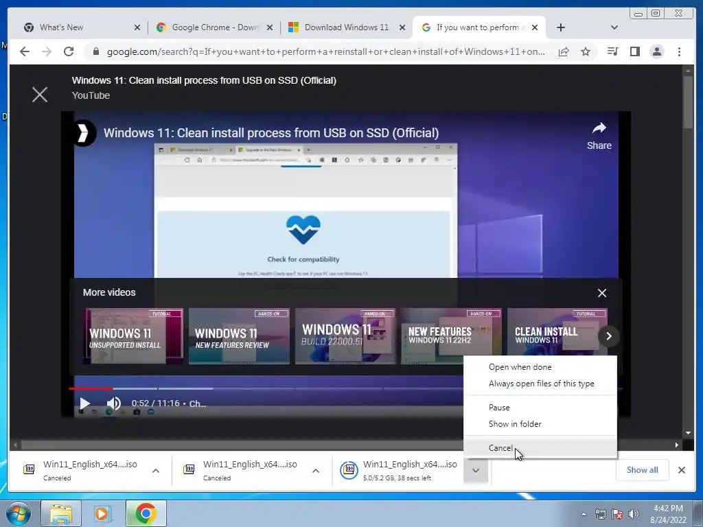Click the horizontal page scrollbar
Screen dimensions: 703x527
[x=345, y=445]
